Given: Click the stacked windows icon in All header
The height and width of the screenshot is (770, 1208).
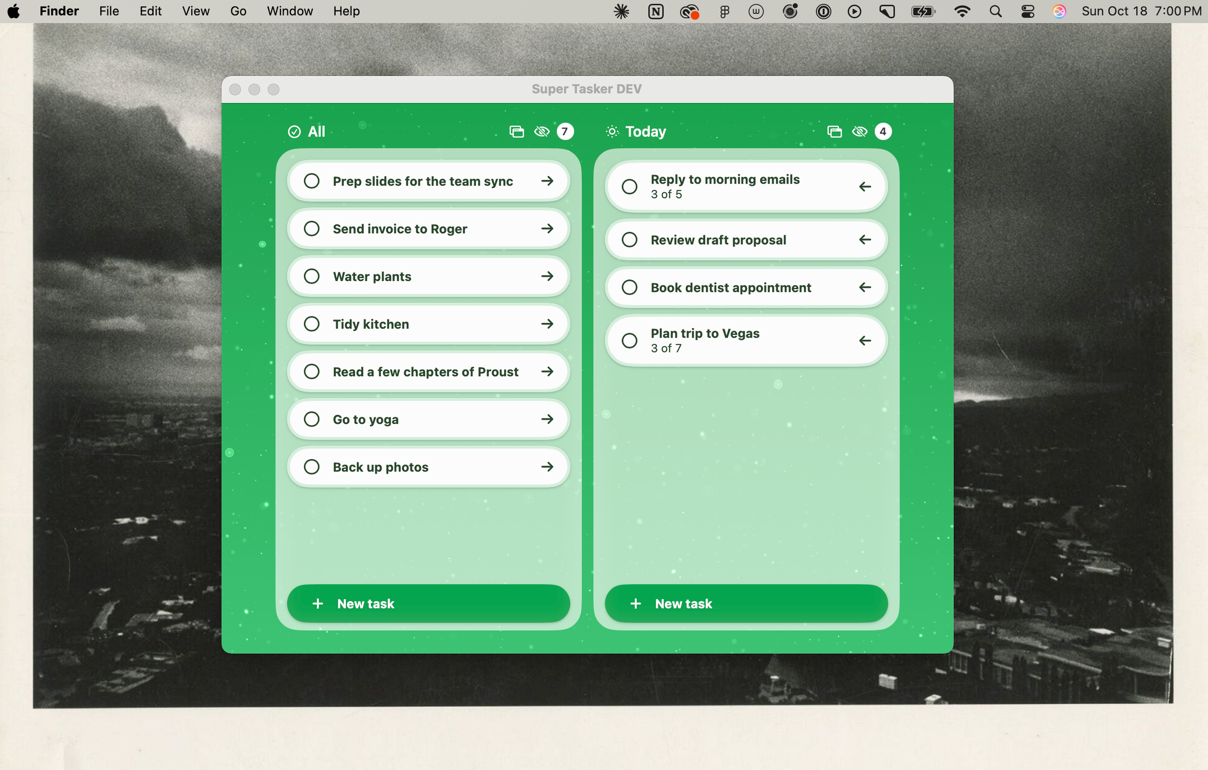Looking at the screenshot, I should click(x=516, y=132).
